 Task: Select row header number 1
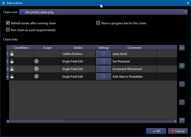coord(8,54)
